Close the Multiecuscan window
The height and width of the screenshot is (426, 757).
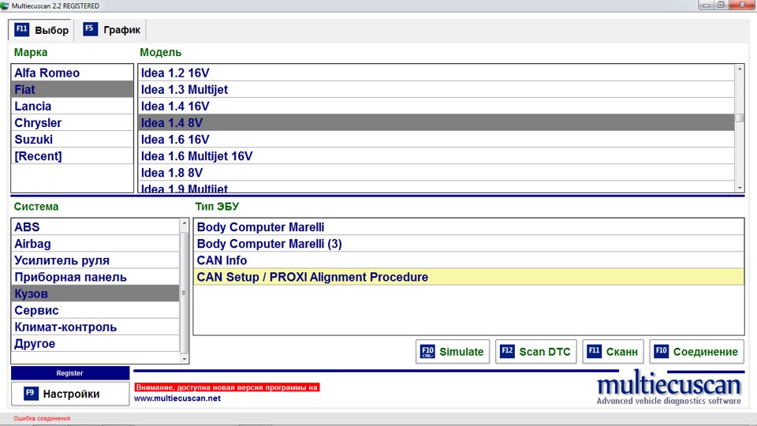742,6
